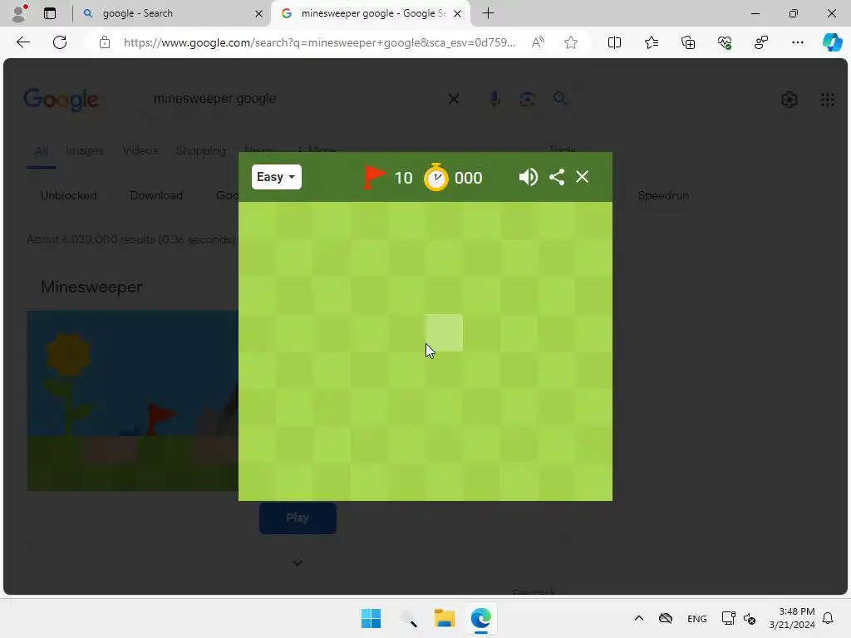
Task: Open the Google apps grid
Action: pyautogui.click(x=828, y=100)
